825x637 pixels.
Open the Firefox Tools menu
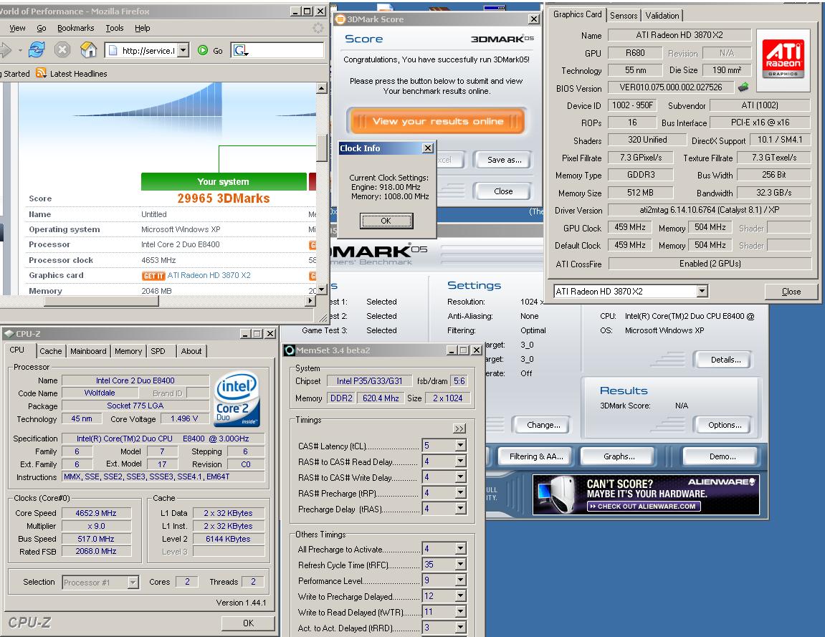click(x=115, y=28)
